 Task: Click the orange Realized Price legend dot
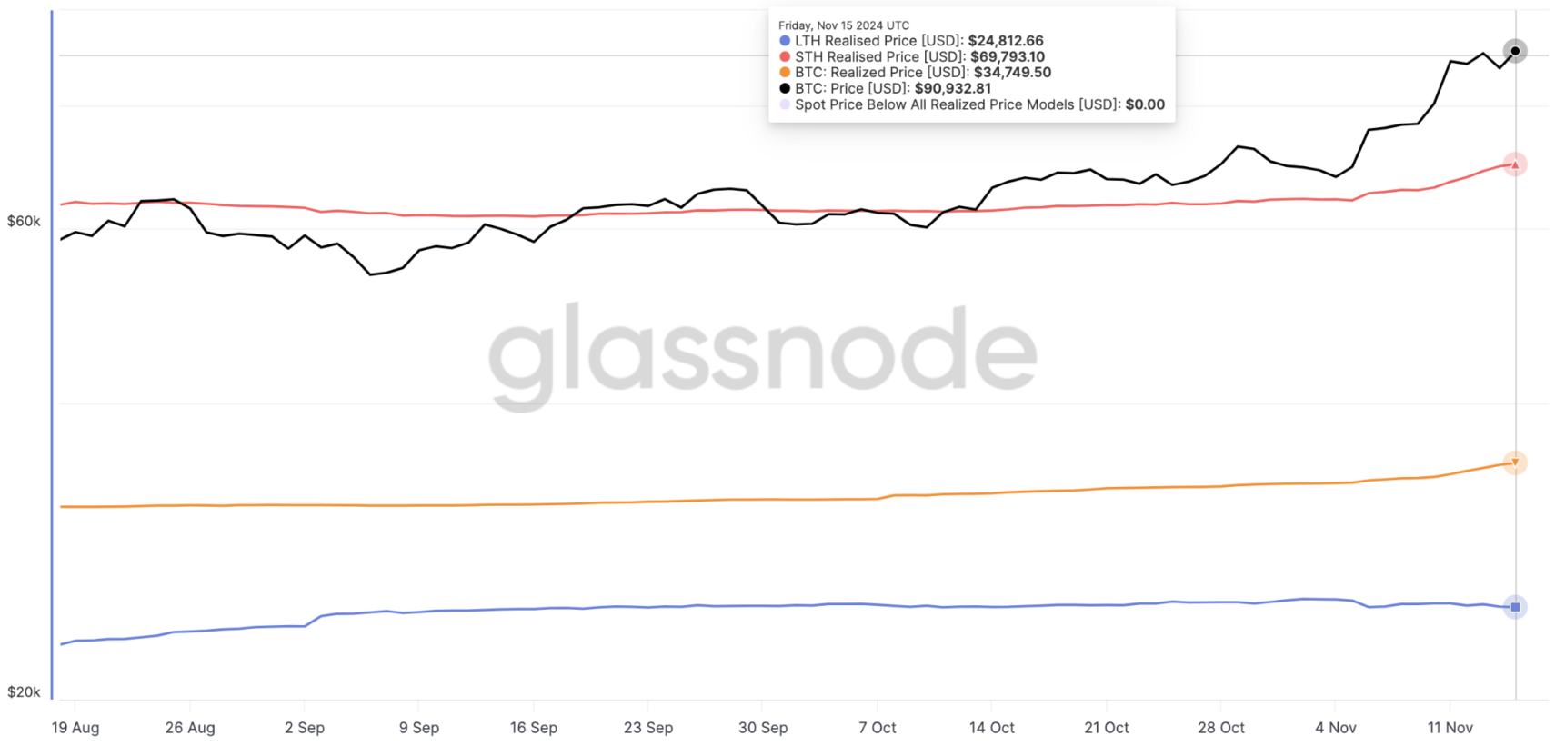coord(785,73)
